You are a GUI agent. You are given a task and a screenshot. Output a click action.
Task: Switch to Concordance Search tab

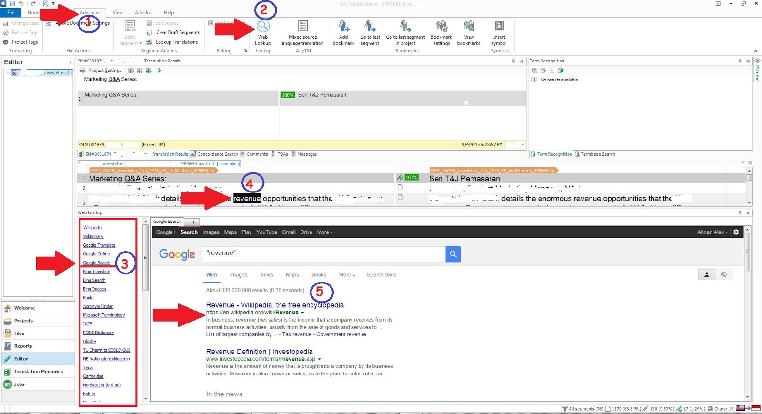[214, 154]
